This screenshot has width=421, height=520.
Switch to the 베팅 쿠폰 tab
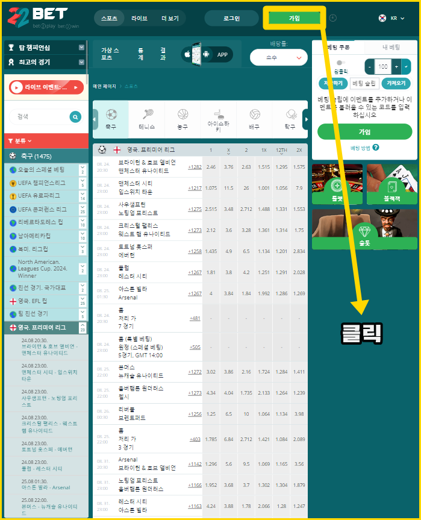338,47
